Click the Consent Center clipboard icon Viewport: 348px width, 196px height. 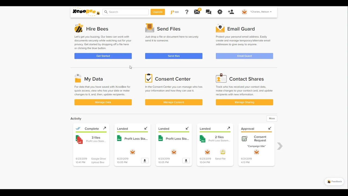point(149,78)
